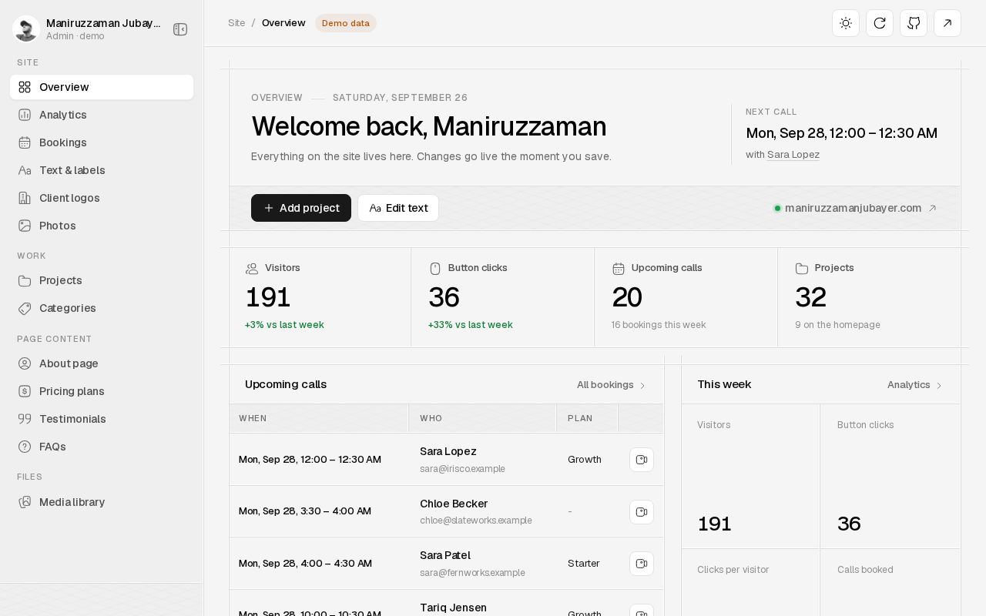Click the Button clicks value 36
The image size is (986, 616).
pyautogui.click(x=444, y=297)
